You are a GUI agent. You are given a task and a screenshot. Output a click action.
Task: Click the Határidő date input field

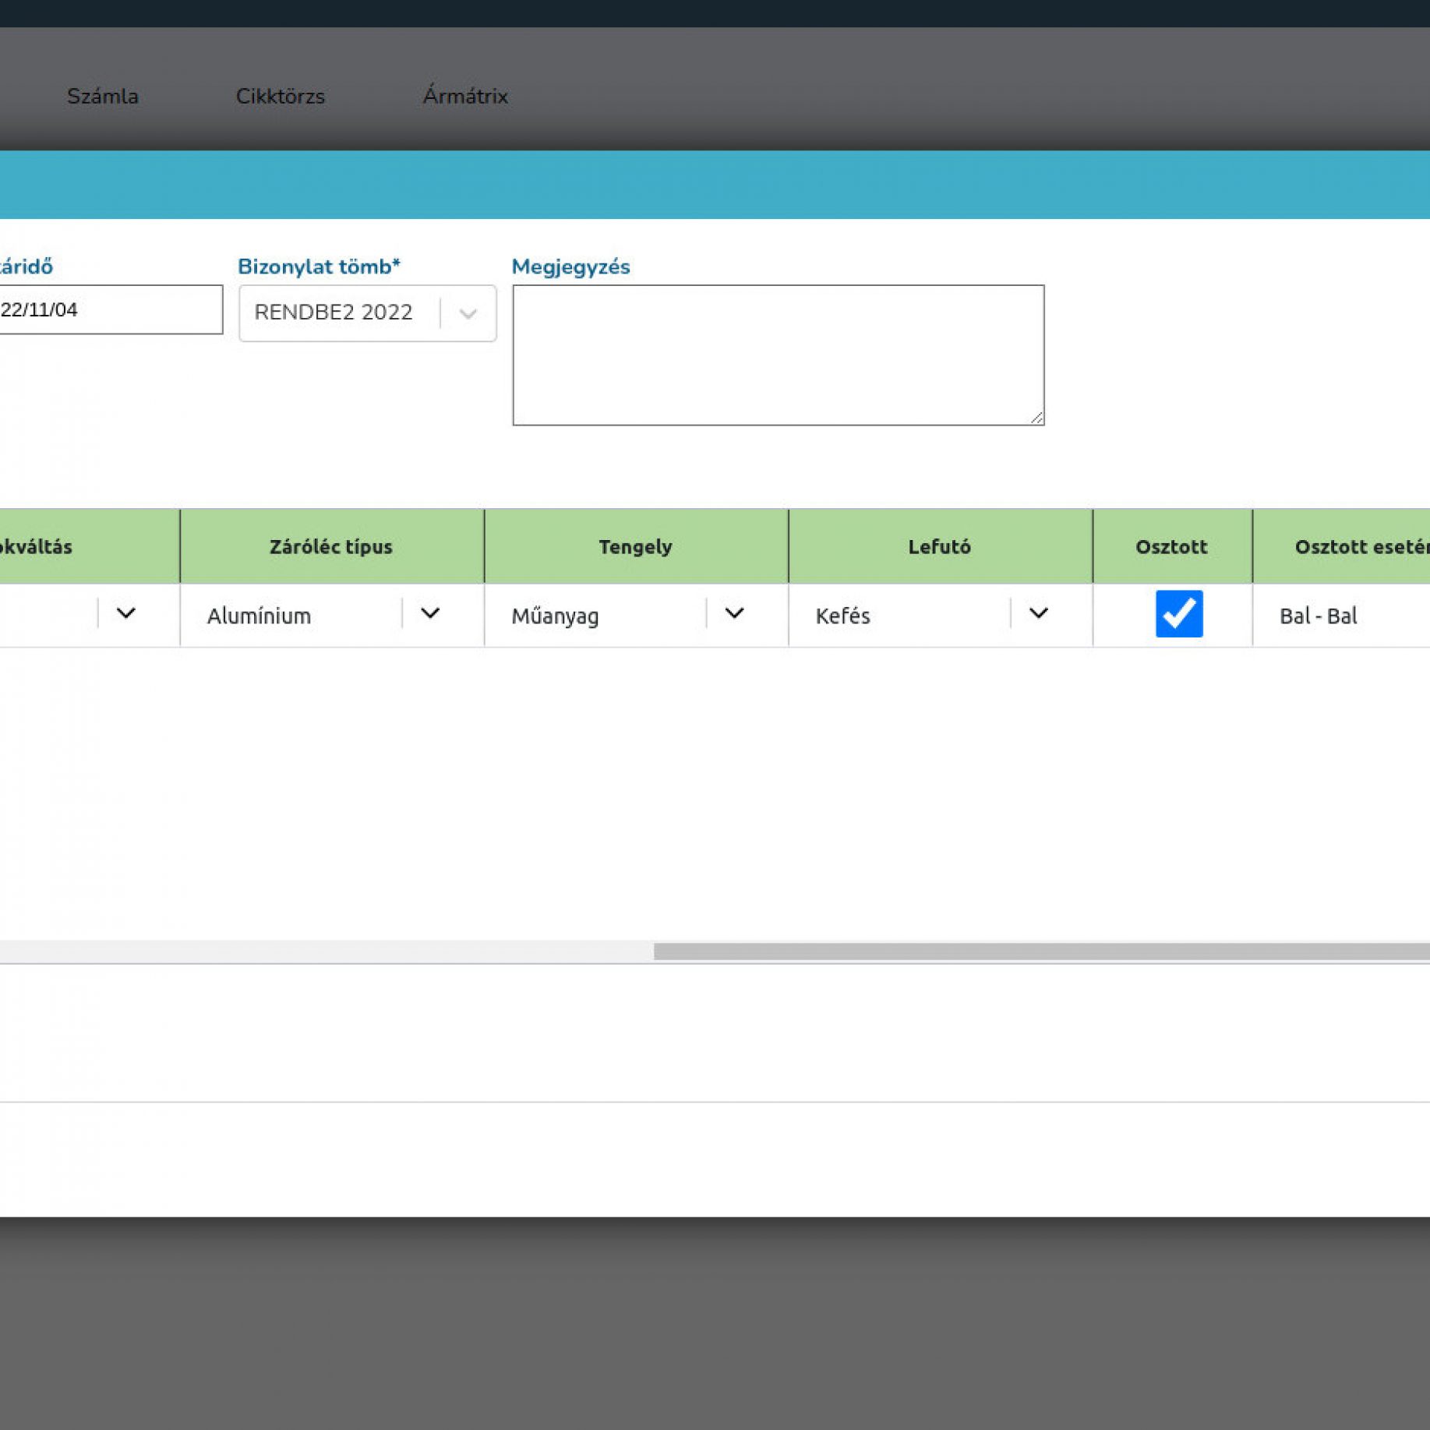109,309
